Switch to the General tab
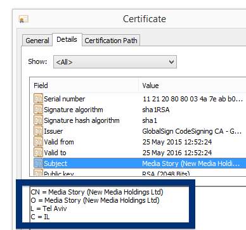This screenshot has width=246, height=230. click(37, 41)
